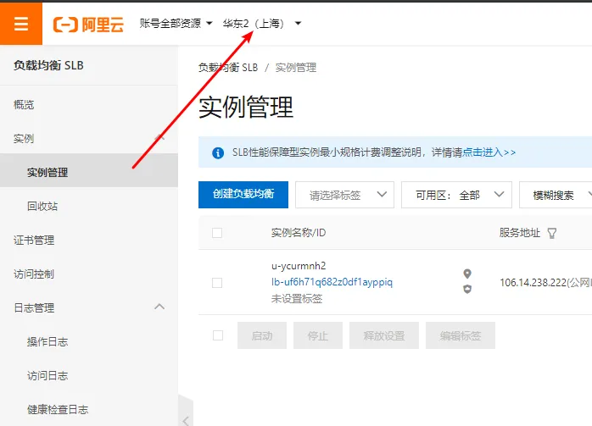Click the 编辑标签 button

click(461, 335)
